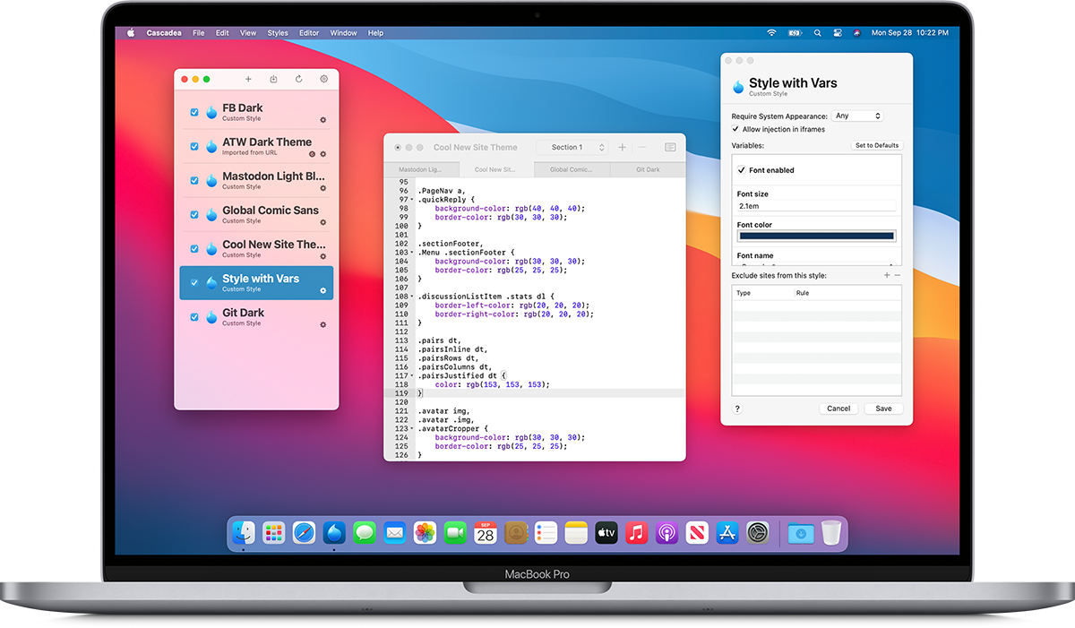
Task: Click the add new style plus icon
Action: 248,80
